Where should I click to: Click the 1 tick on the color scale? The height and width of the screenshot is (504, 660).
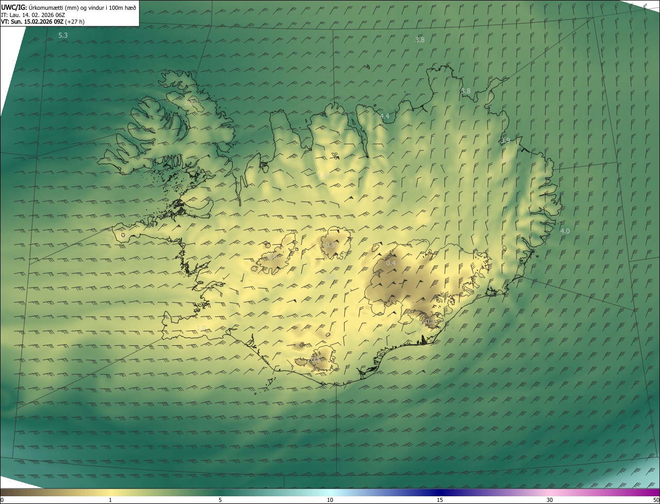click(110, 500)
